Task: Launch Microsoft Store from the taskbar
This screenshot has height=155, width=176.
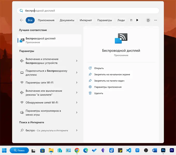Action: tap(42, 150)
